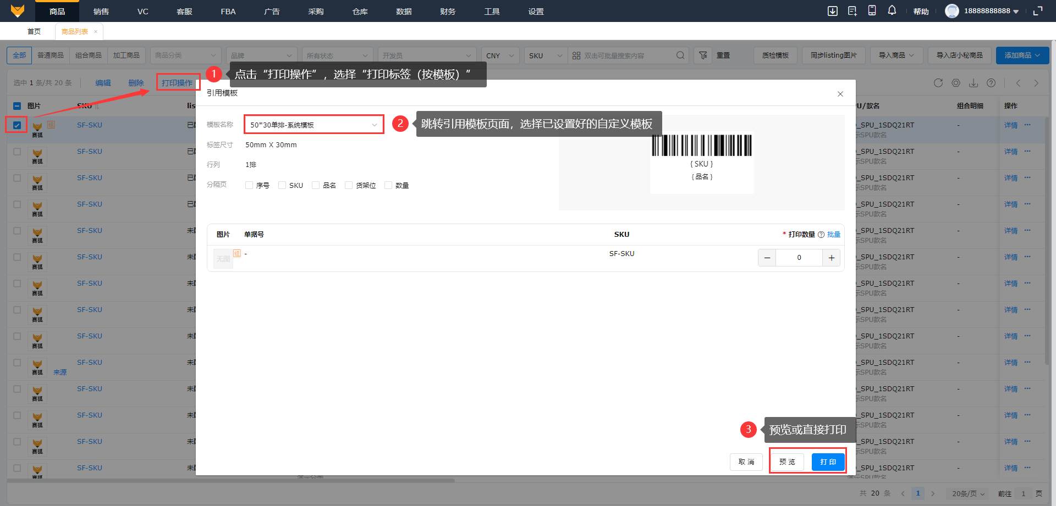
Task: Open the 商品分类 dropdown
Action: click(185, 55)
